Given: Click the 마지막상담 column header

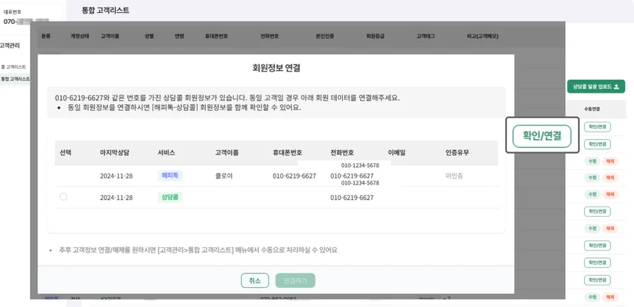Looking at the screenshot, I should point(114,152).
